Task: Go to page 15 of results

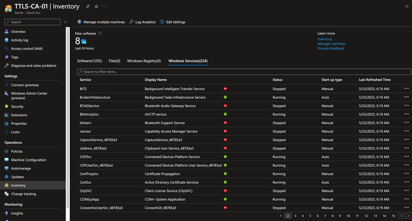Action: point(393,216)
